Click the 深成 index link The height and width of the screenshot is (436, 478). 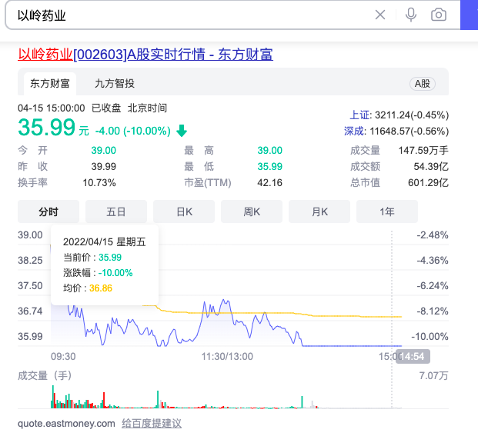(354, 131)
